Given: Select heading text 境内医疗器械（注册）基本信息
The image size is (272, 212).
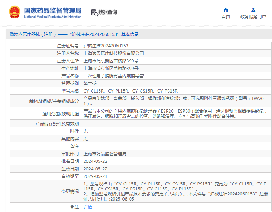Looking at the screenshot, I should 76,34.
